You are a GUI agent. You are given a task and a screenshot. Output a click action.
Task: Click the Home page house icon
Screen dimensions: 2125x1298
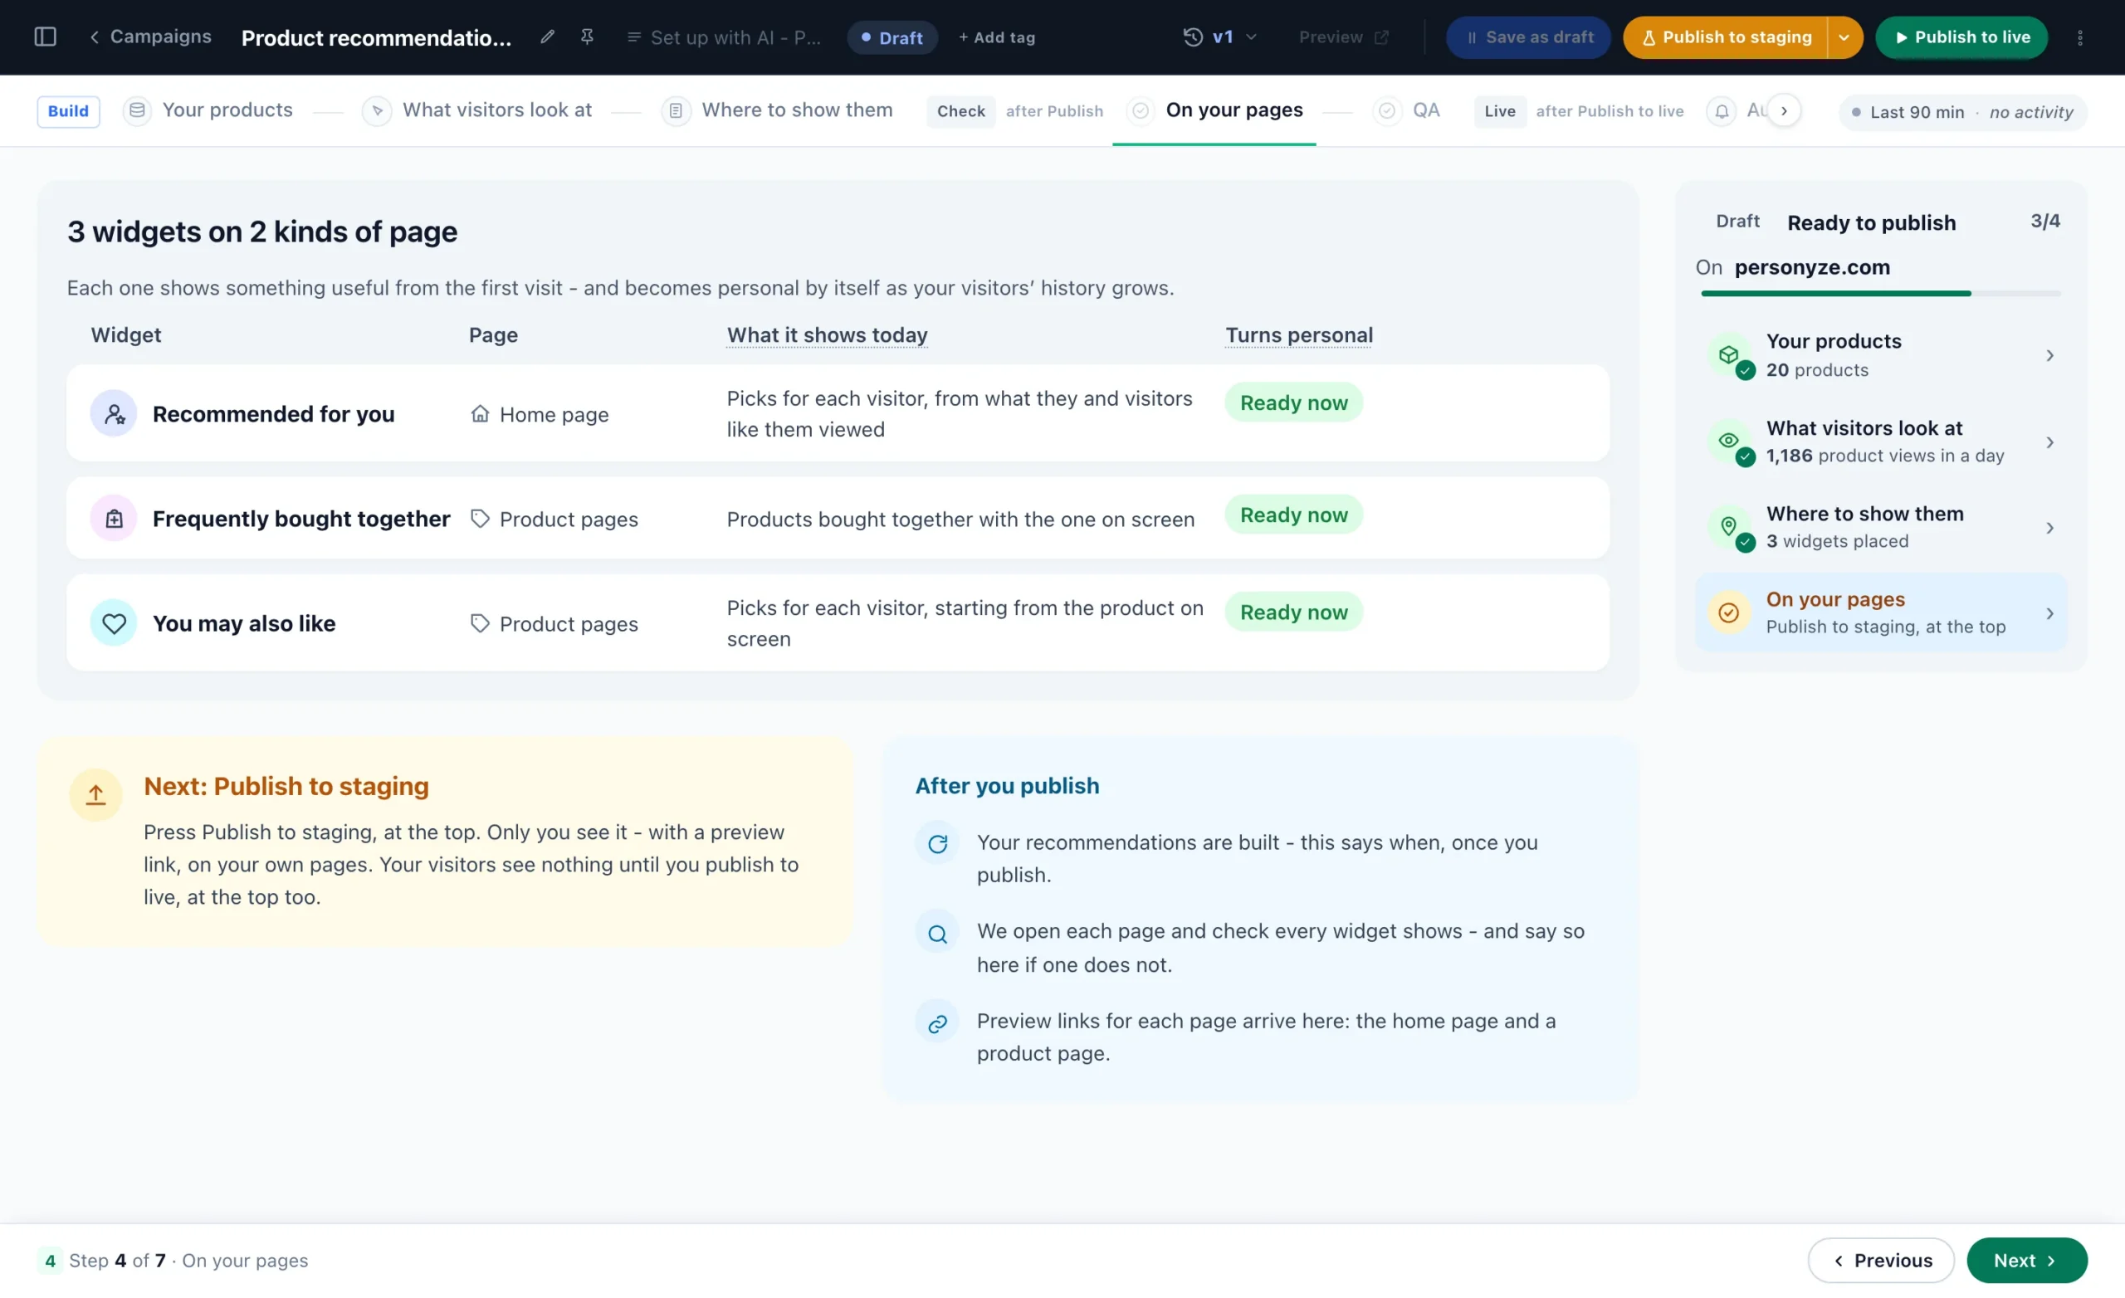[481, 414]
